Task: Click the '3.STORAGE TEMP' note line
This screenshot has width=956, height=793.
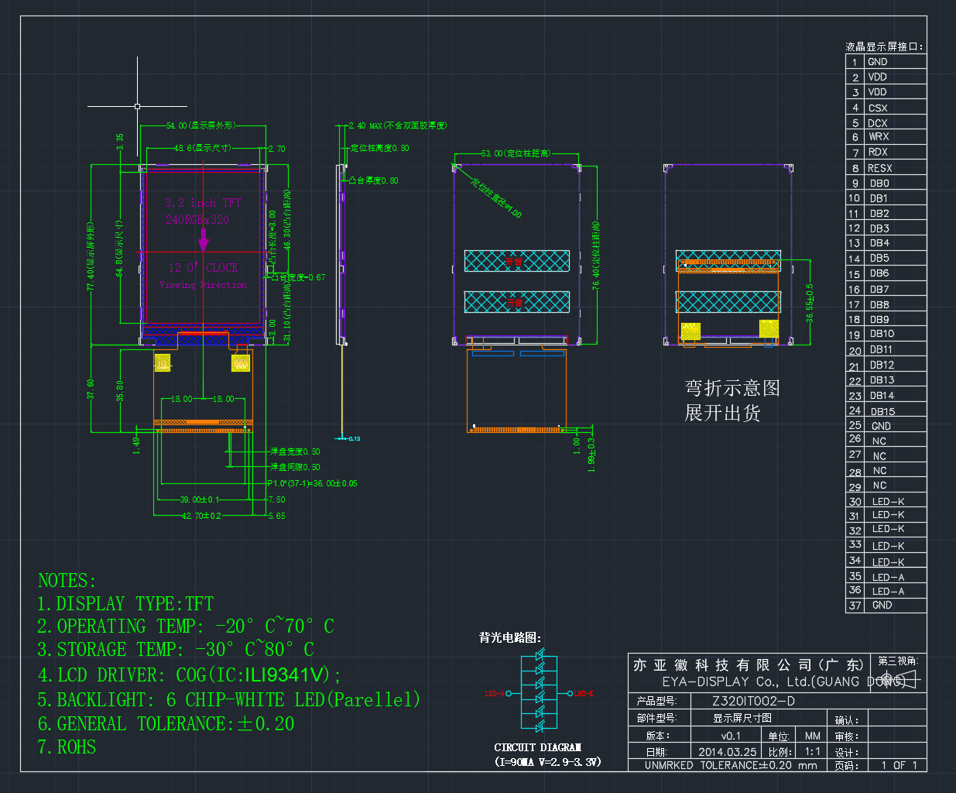Action: click(176, 649)
